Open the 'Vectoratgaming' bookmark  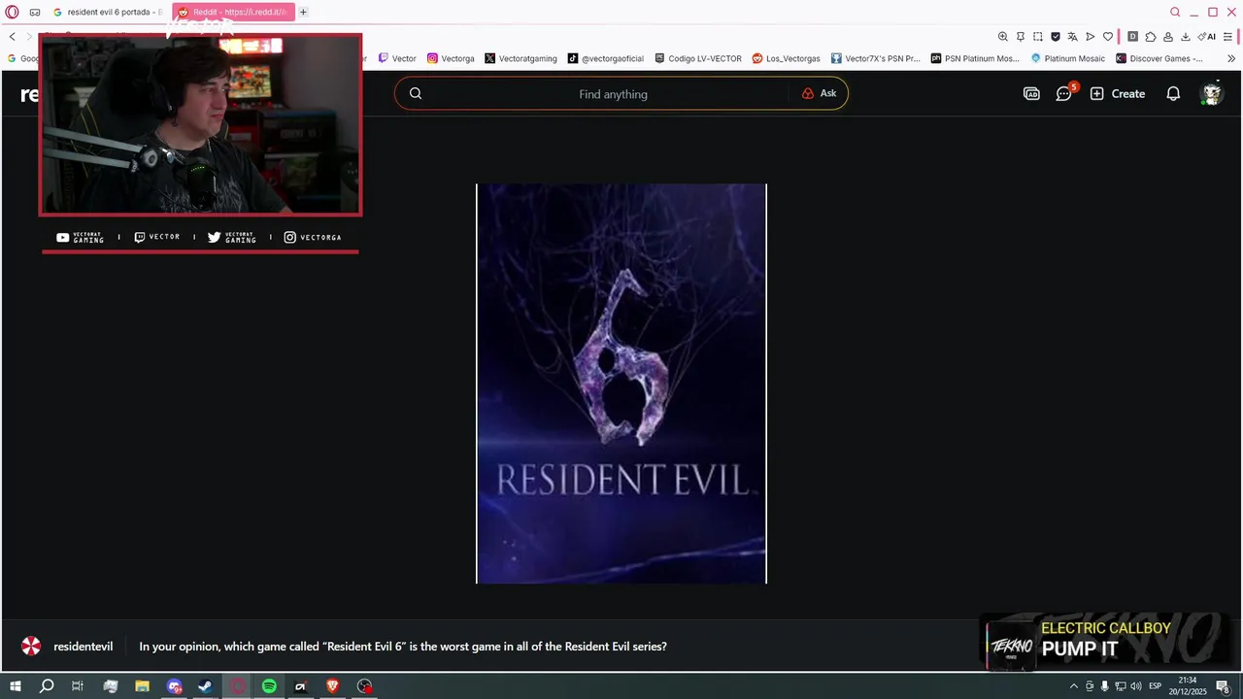coord(521,58)
